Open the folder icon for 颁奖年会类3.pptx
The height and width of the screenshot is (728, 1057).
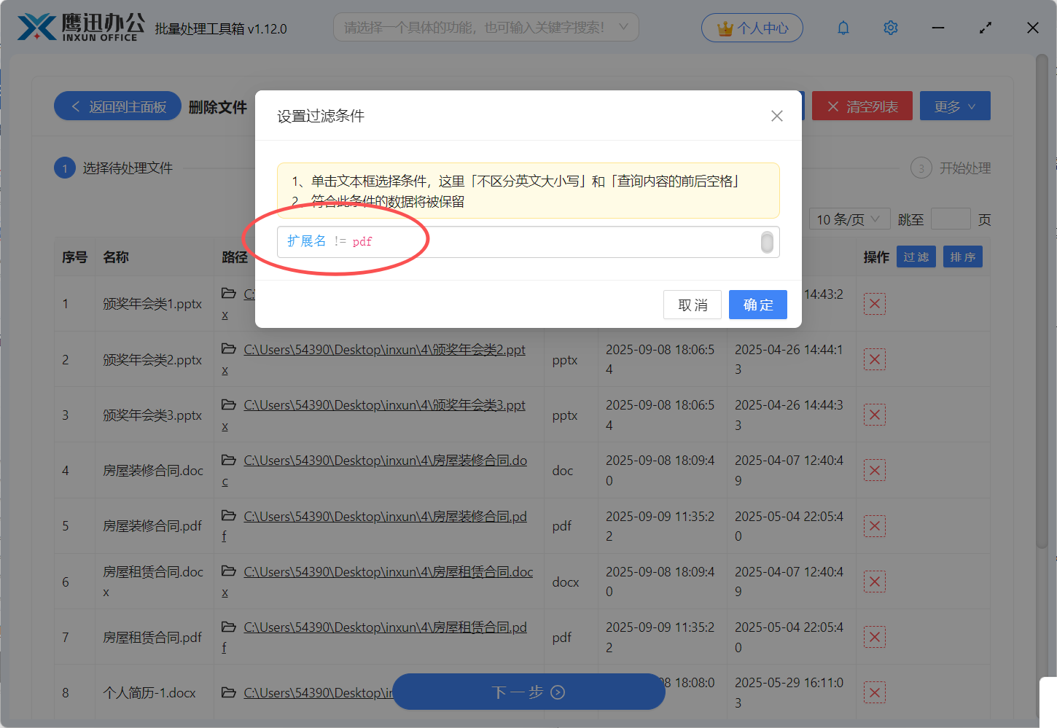[x=229, y=404]
